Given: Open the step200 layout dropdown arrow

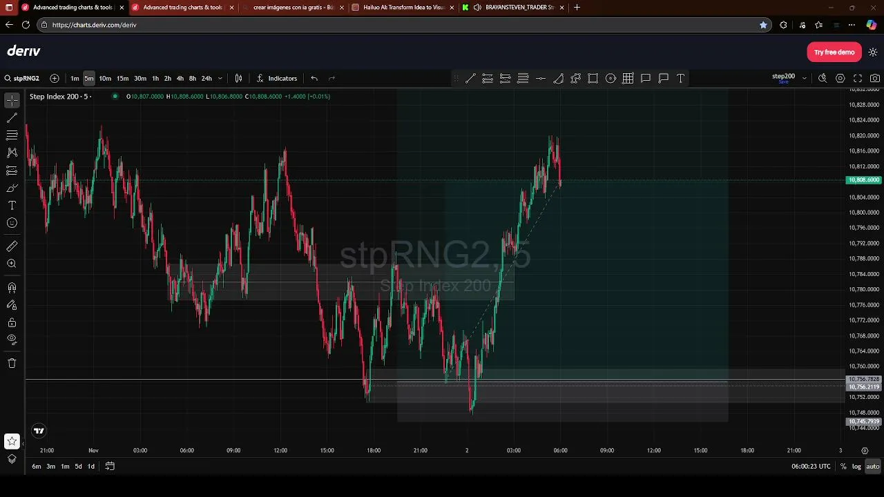Looking at the screenshot, I should click(x=804, y=78).
